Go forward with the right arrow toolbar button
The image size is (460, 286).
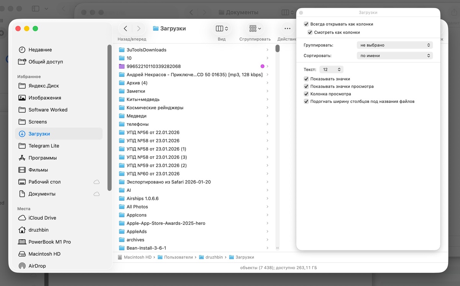138,28
